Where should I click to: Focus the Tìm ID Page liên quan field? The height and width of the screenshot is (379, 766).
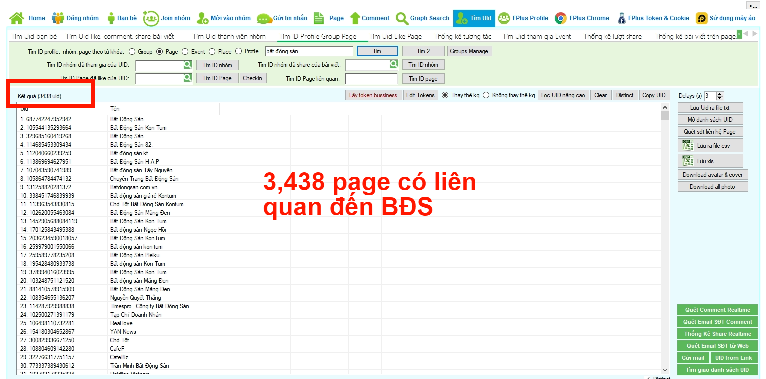click(x=371, y=79)
